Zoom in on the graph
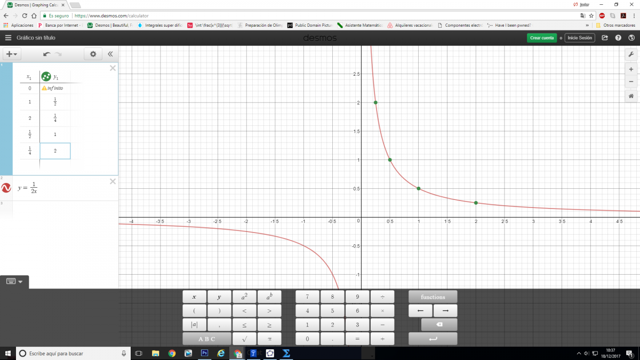Image resolution: width=640 pixels, height=360 pixels. [x=631, y=69]
